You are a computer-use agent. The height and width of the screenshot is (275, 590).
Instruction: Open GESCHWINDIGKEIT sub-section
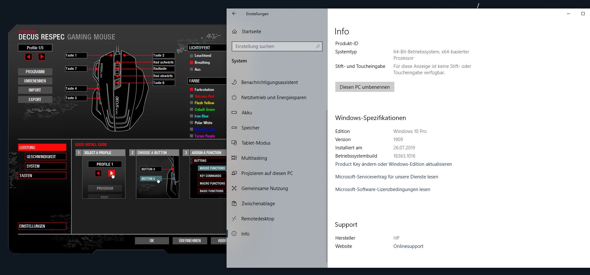point(46,157)
